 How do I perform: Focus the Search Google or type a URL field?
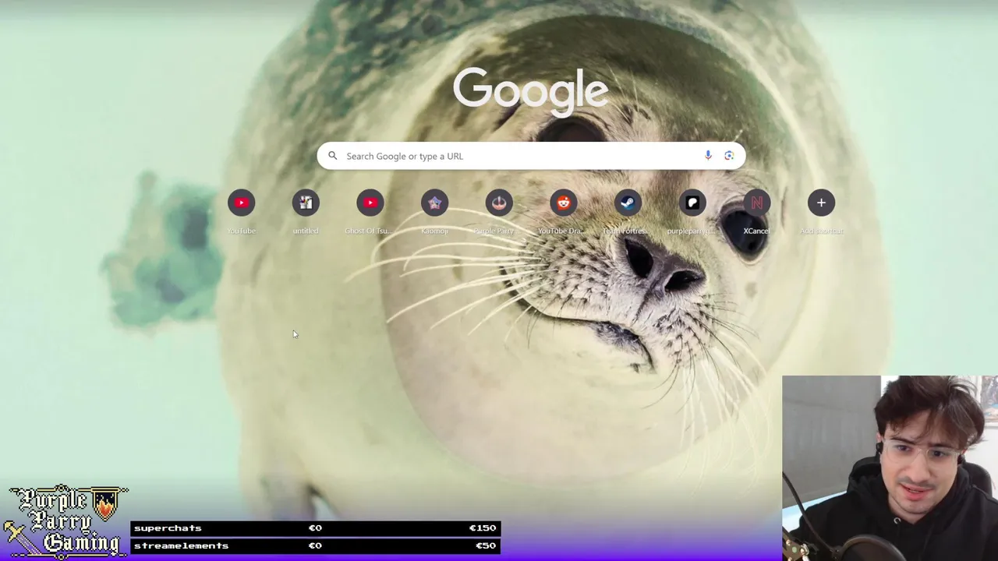tap(531, 156)
